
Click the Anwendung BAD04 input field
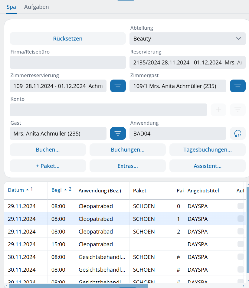[178, 133]
